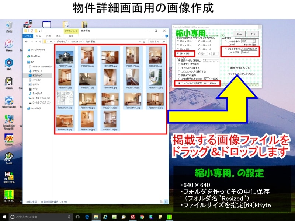Open the 共有 ribbon tab
This screenshot has width=295, height=221.
pos(48,36)
